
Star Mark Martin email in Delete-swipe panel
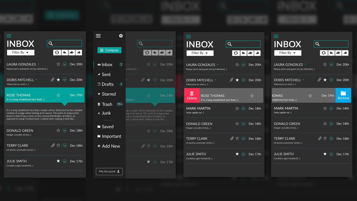(237, 108)
